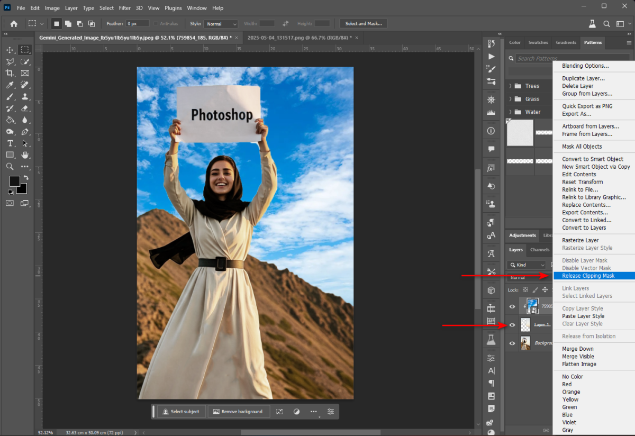Toggle Quick Mask mode

pos(10,203)
